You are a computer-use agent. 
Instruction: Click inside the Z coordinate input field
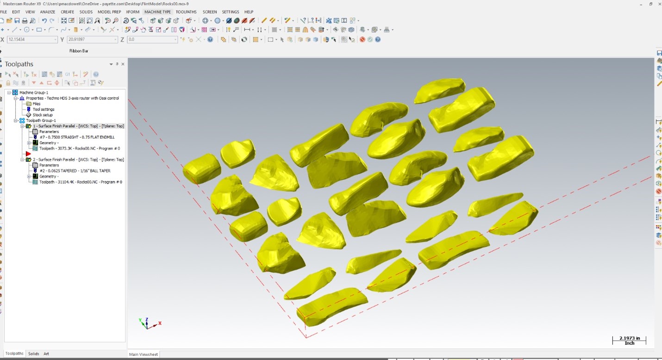[x=150, y=39]
